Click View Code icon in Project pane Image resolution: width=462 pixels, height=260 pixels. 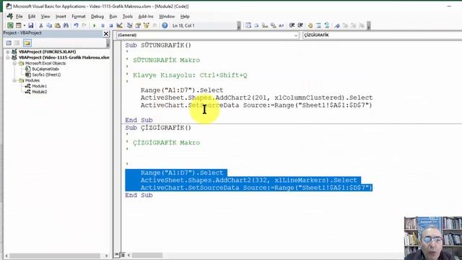(x=9, y=43)
